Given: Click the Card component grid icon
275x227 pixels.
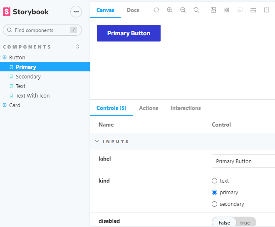Looking at the screenshot, I should coord(5,105).
